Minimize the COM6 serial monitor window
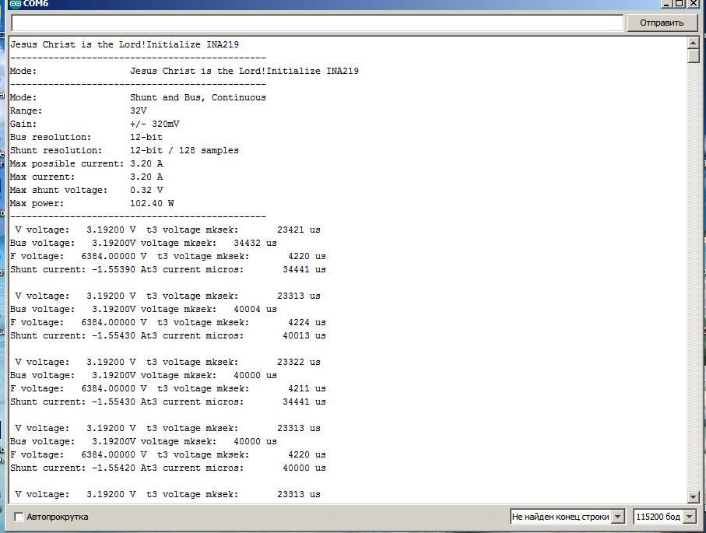 click(x=667, y=4)
